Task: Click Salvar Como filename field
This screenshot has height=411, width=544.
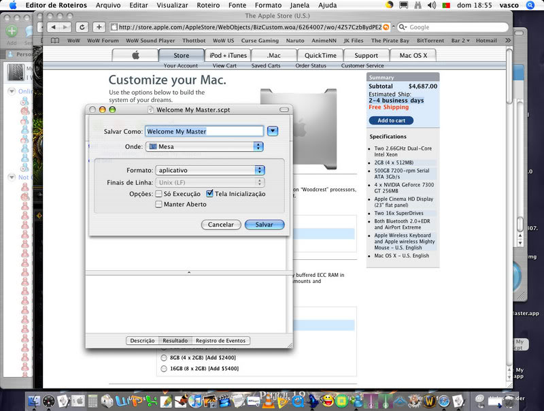Action: (204, 131)
